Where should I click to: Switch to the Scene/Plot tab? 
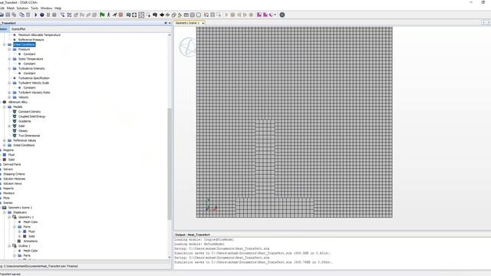click(x=18, y=29)
